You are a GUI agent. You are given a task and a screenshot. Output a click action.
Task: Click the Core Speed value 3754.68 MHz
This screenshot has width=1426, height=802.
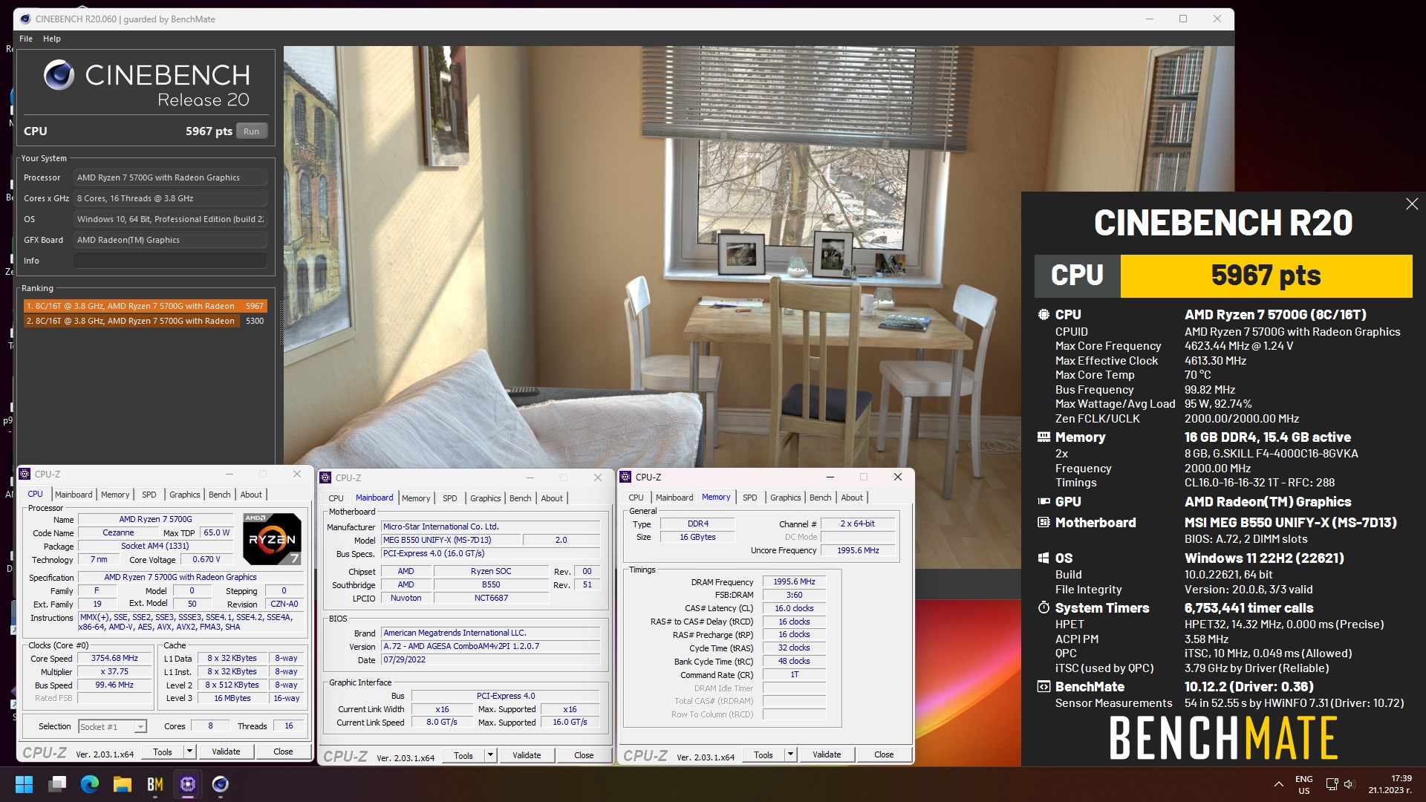(115, 659)
